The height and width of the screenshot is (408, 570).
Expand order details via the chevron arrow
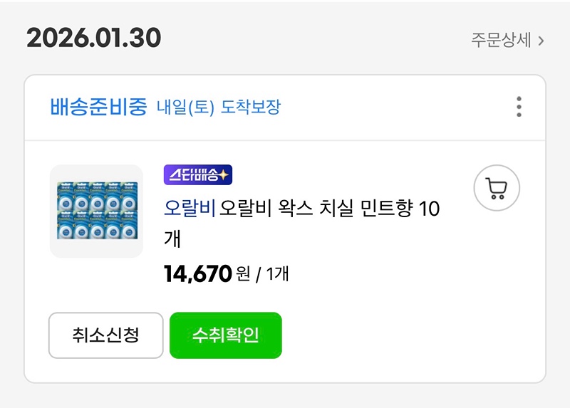(x=541, y=41)
